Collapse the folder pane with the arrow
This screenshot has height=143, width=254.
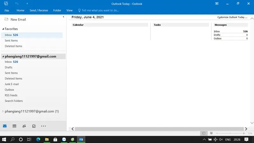point(63,17)
